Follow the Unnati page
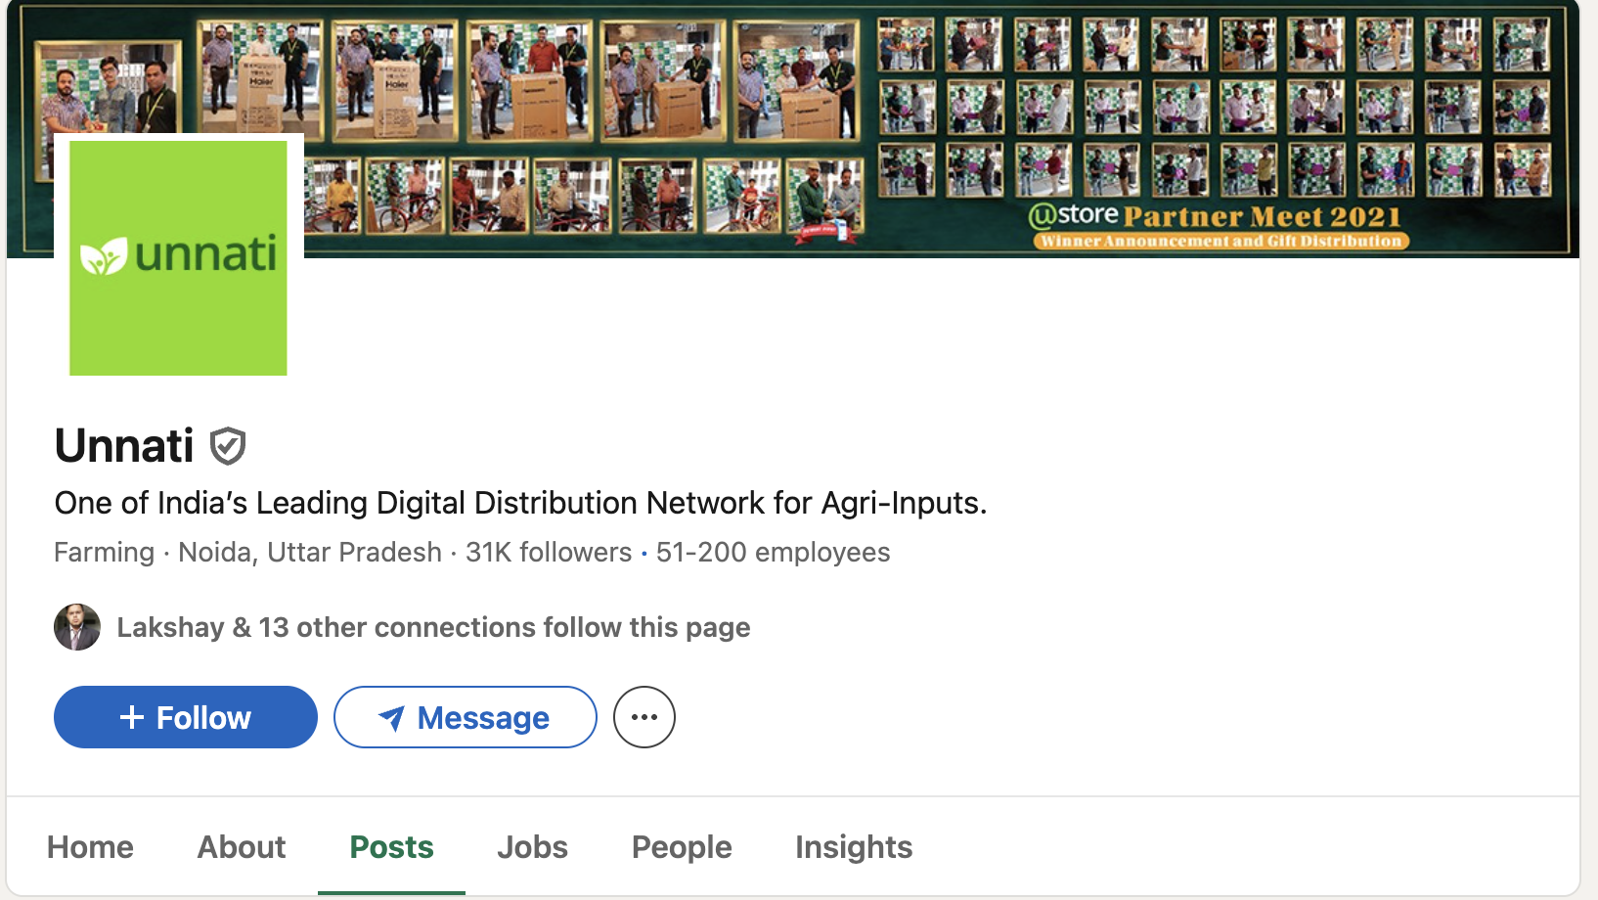 pyautogui.click(x=186, y=717)
